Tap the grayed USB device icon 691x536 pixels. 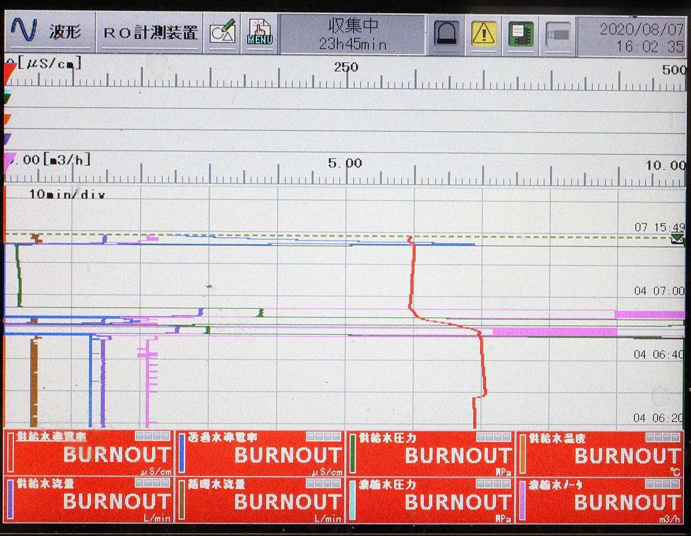557,33
